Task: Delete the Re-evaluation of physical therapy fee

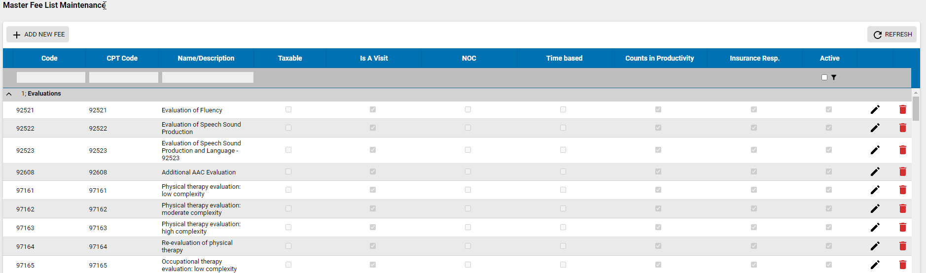Action: pos(902,246)
